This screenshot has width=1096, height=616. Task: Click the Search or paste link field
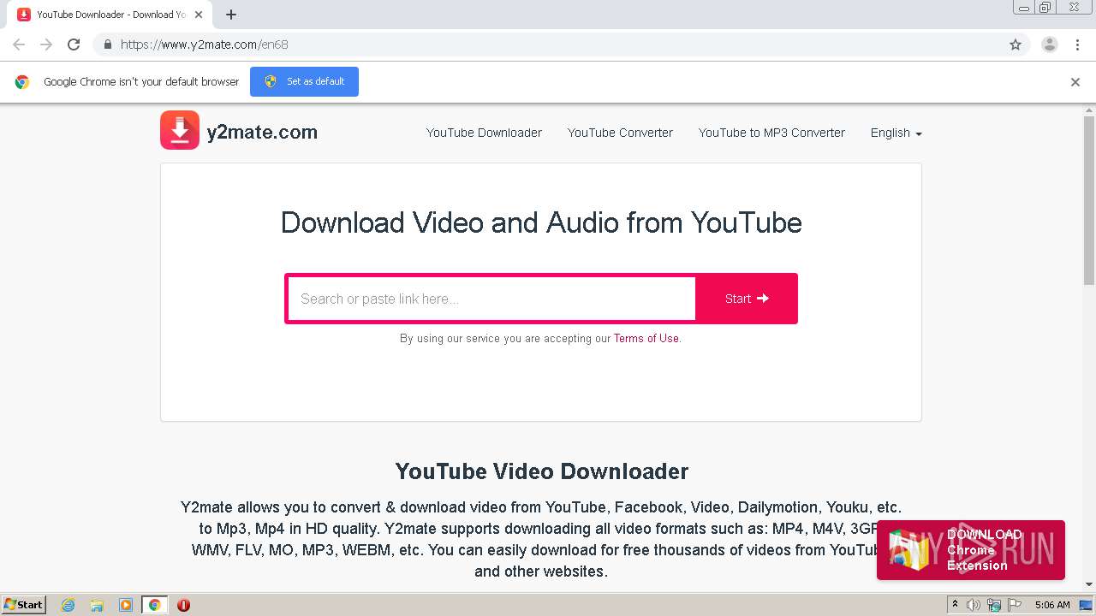click(491, 299)
